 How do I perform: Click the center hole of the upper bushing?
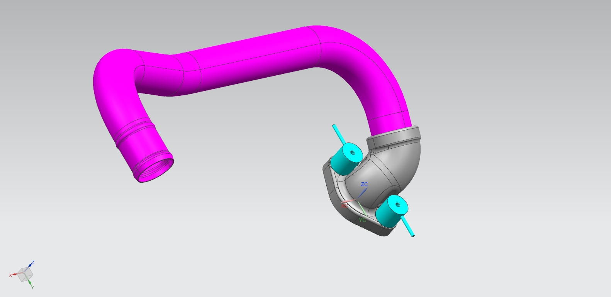coord(352,152)
